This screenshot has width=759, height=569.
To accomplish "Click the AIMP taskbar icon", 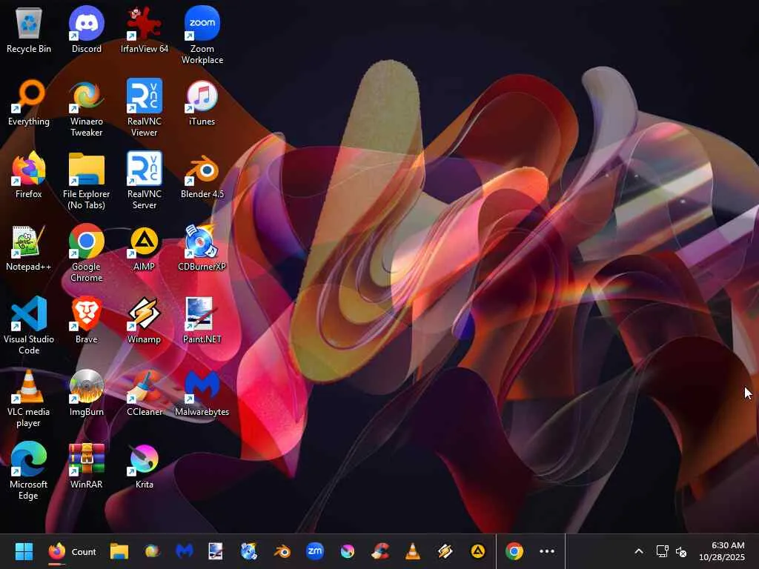I will click(478, 551).
